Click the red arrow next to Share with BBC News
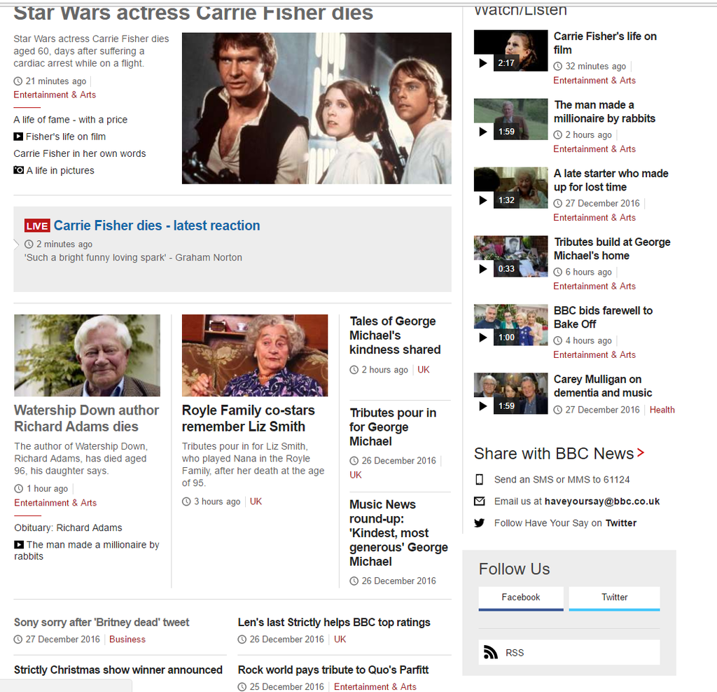The height and width of the screenshot is (692, 717). (641, 453)
